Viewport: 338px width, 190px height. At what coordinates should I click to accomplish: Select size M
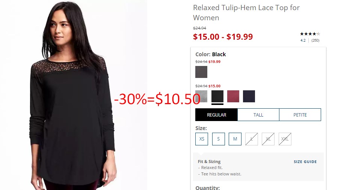click(235, 139)
